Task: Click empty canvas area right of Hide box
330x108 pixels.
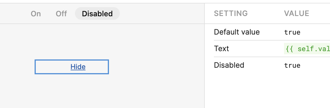Action: 156,67
